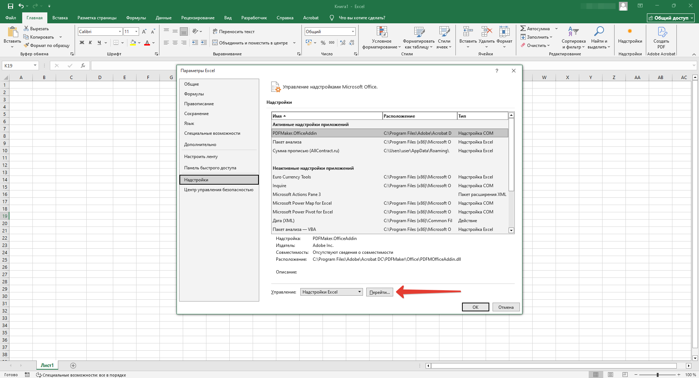Click the Undo arrow icon
Viewport: 699px width, 378px height.
point(21,6)
